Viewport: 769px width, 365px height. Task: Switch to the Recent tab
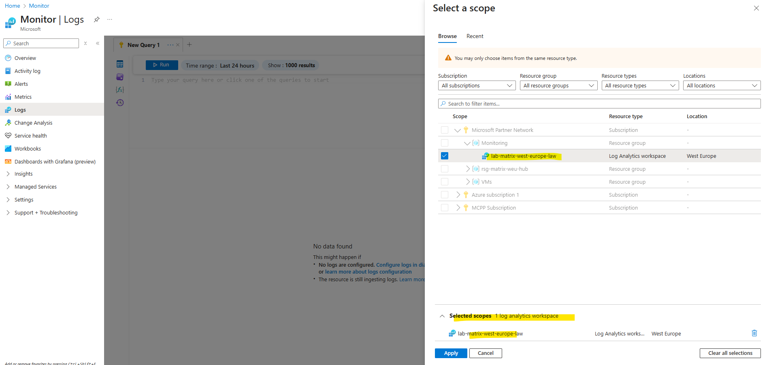click(475, 36)
